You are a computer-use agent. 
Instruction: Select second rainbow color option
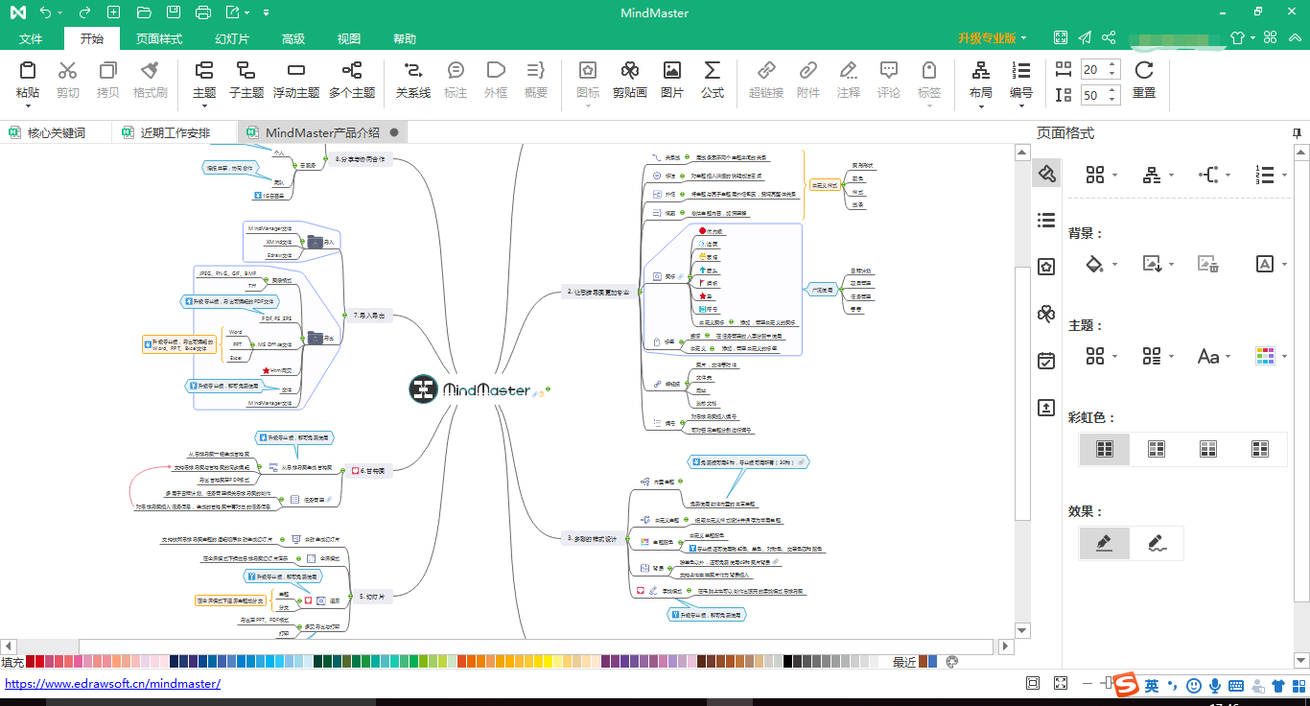click(1157, 449)
